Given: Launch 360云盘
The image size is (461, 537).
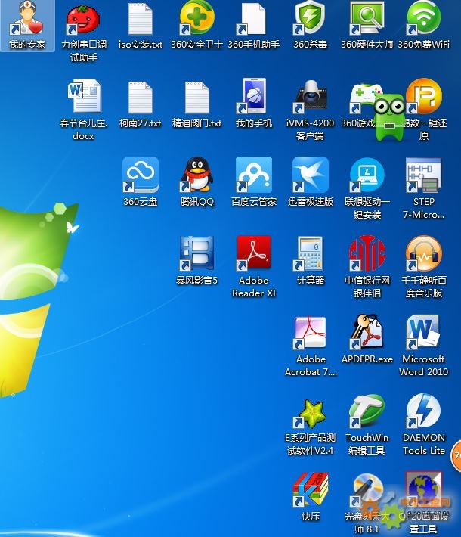Looking at the screenshot, I should pyautogui.click(x=141, y=175).
